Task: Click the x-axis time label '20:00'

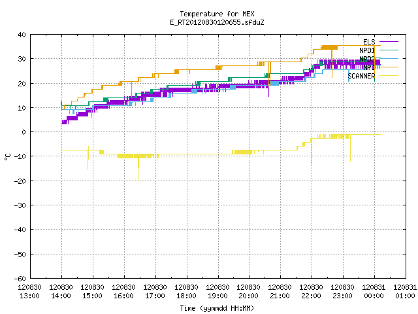Action: tap(248, 296)
